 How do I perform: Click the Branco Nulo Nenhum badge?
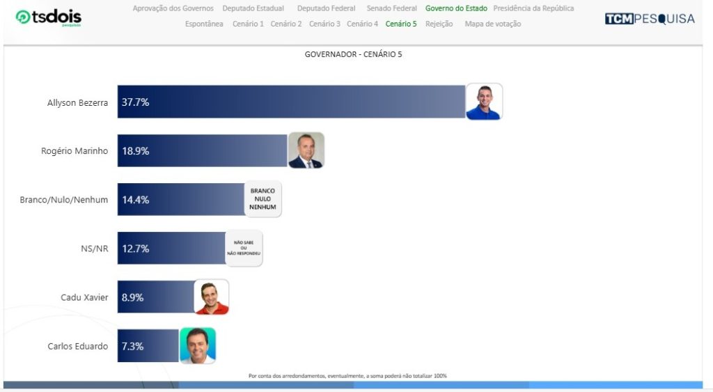[263, 199]
